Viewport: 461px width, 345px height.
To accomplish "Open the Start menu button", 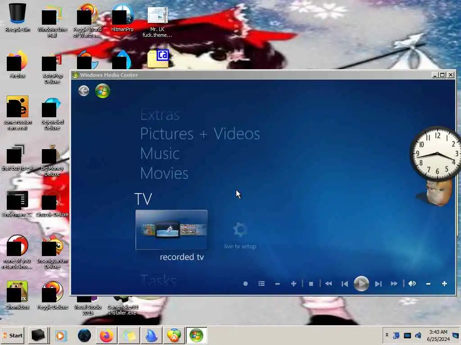I will (x=13, y=335).
